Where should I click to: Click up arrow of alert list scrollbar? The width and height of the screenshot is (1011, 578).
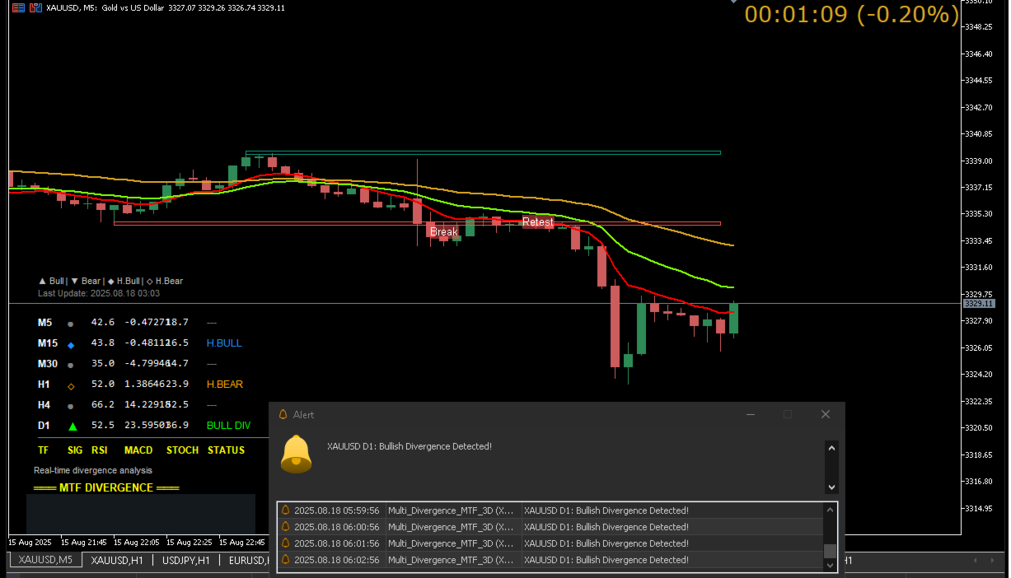tap(831, 510)
